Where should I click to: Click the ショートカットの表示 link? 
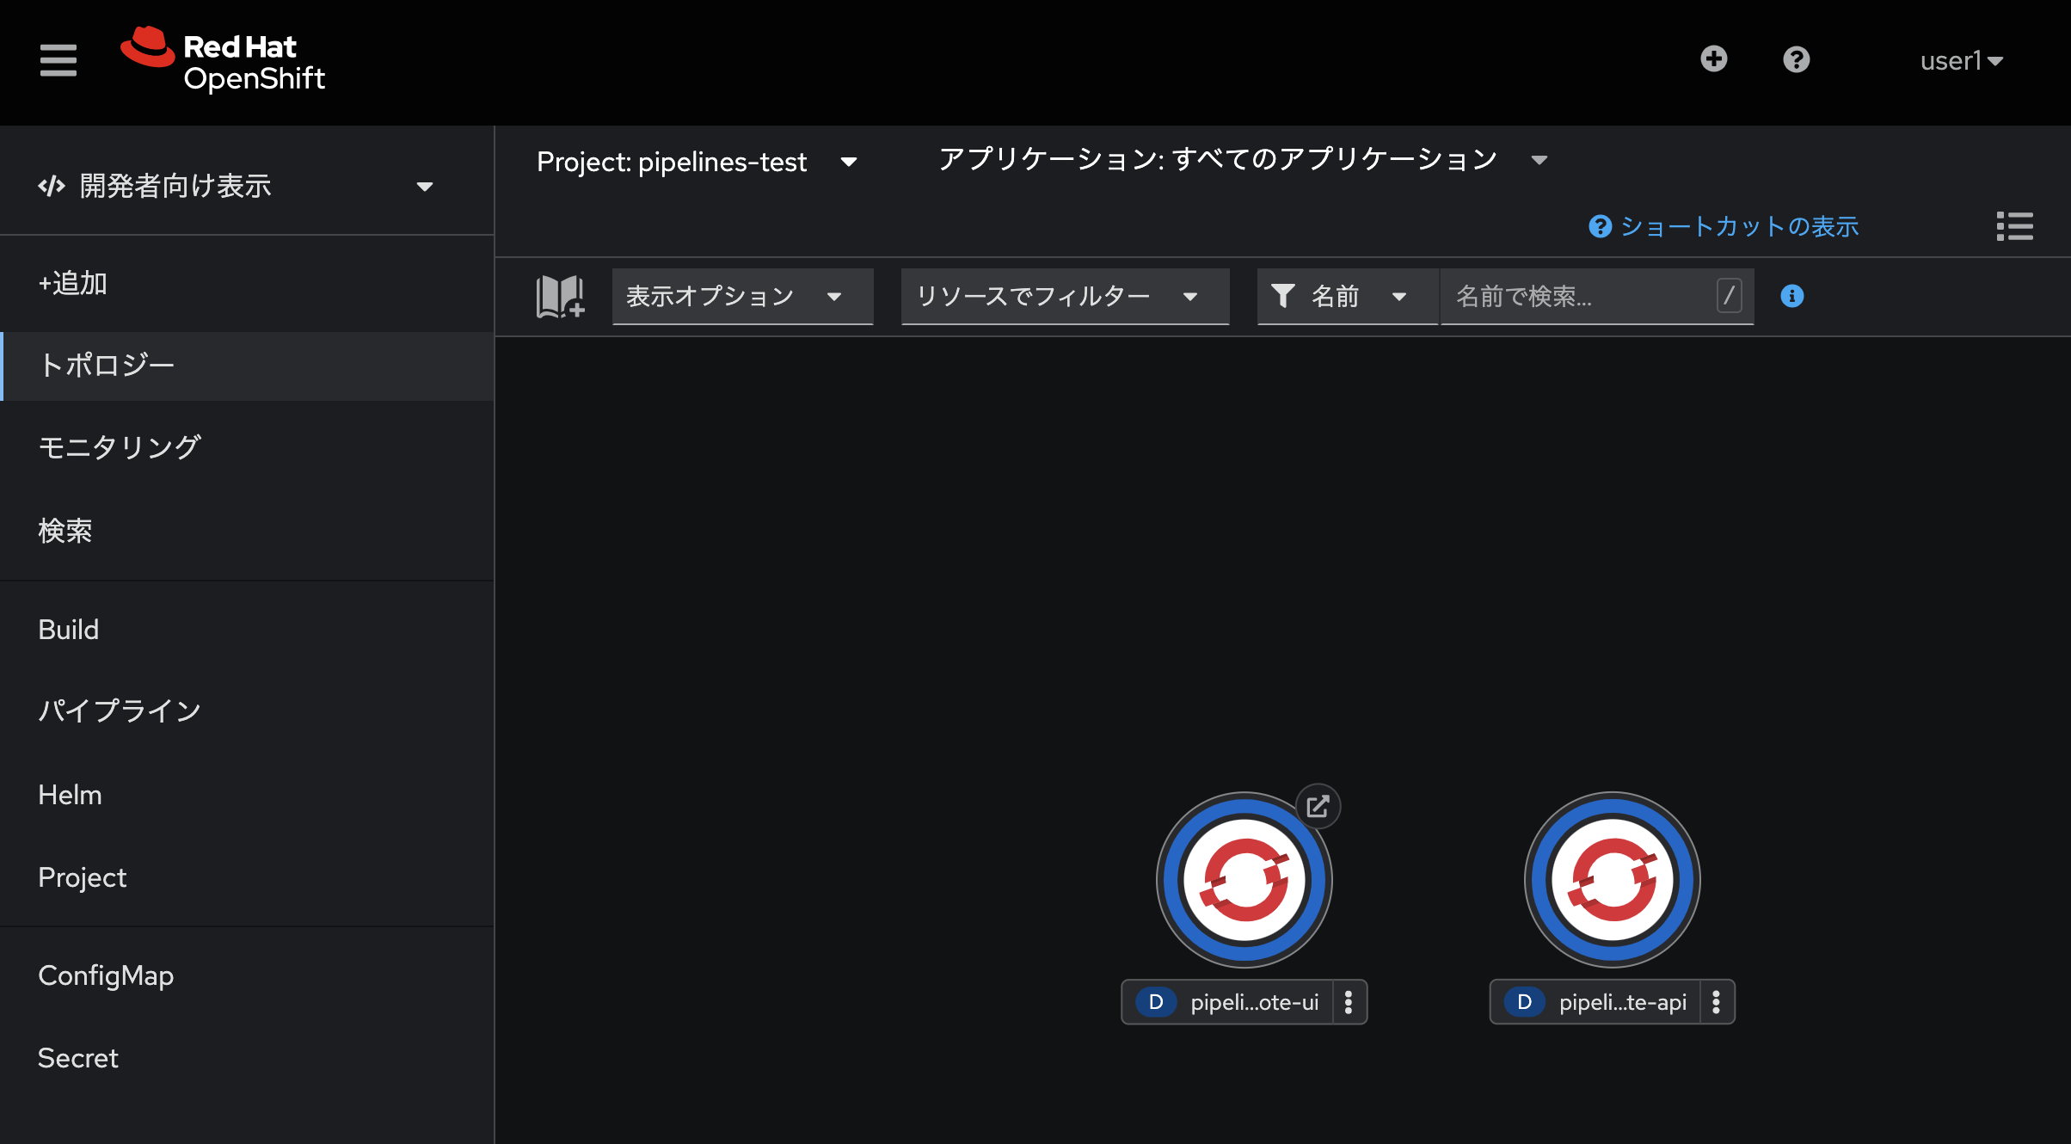tap(1724, 226)
